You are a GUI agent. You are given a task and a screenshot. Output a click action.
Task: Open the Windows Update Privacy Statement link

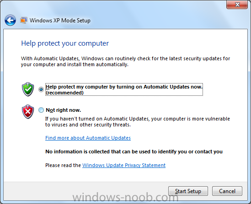pos(124,165)
